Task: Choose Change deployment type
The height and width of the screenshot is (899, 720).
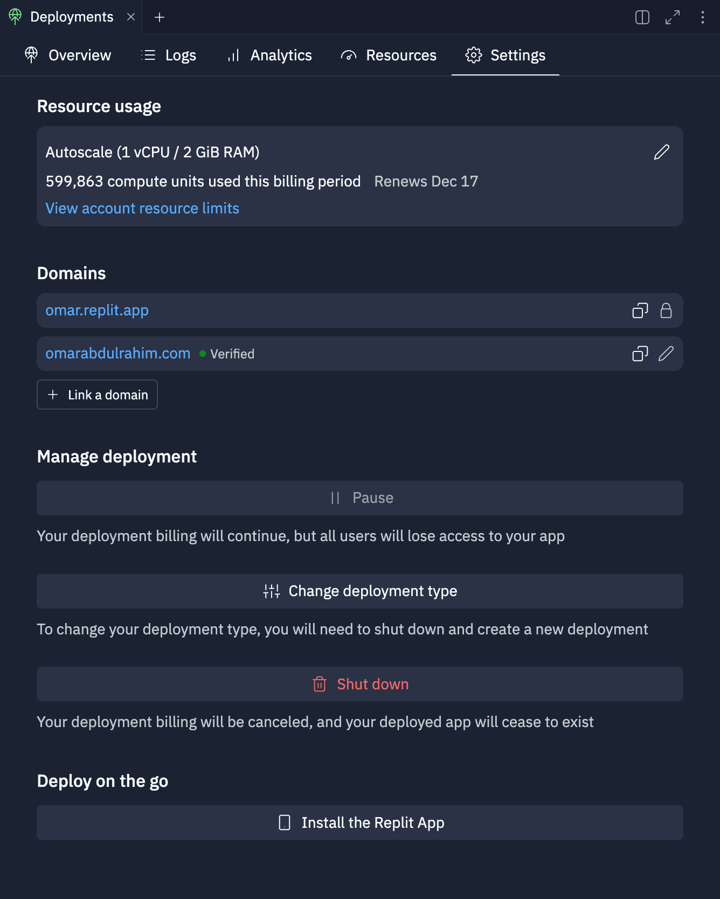Action: click(360, 591)
